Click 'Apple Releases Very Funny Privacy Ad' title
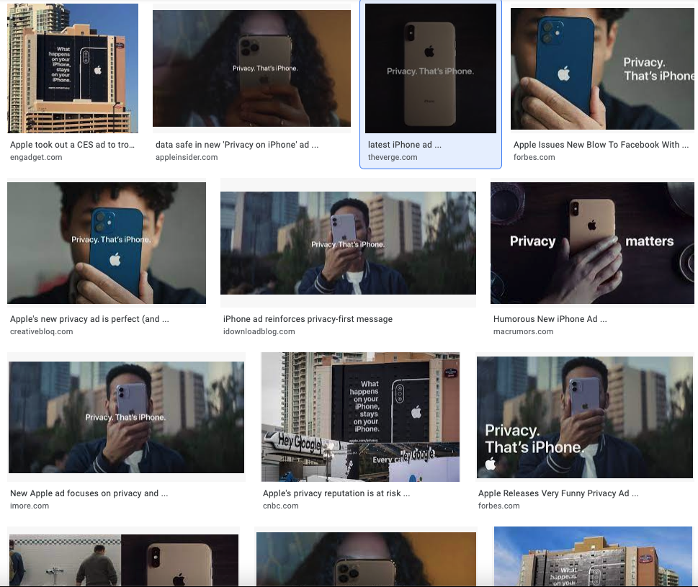The height and width of the screenshot is (587, 698). [558, 493]
